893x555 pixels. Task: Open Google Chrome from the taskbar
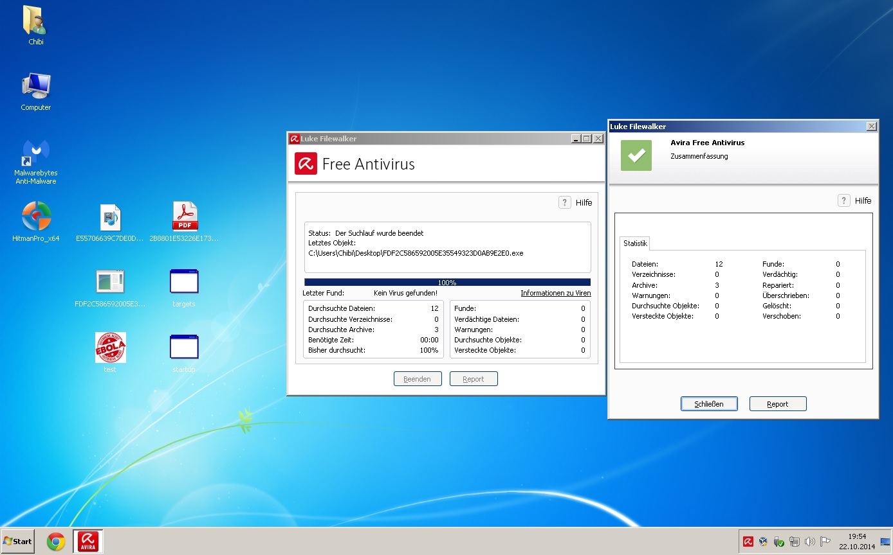(x=56, y=542)
